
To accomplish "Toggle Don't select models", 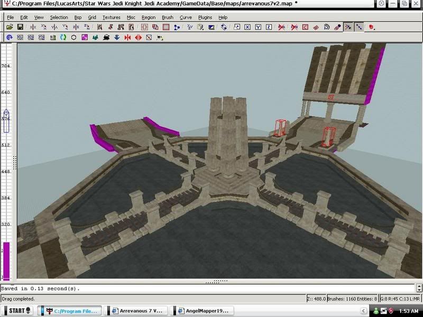I will [x=295, y=27].
